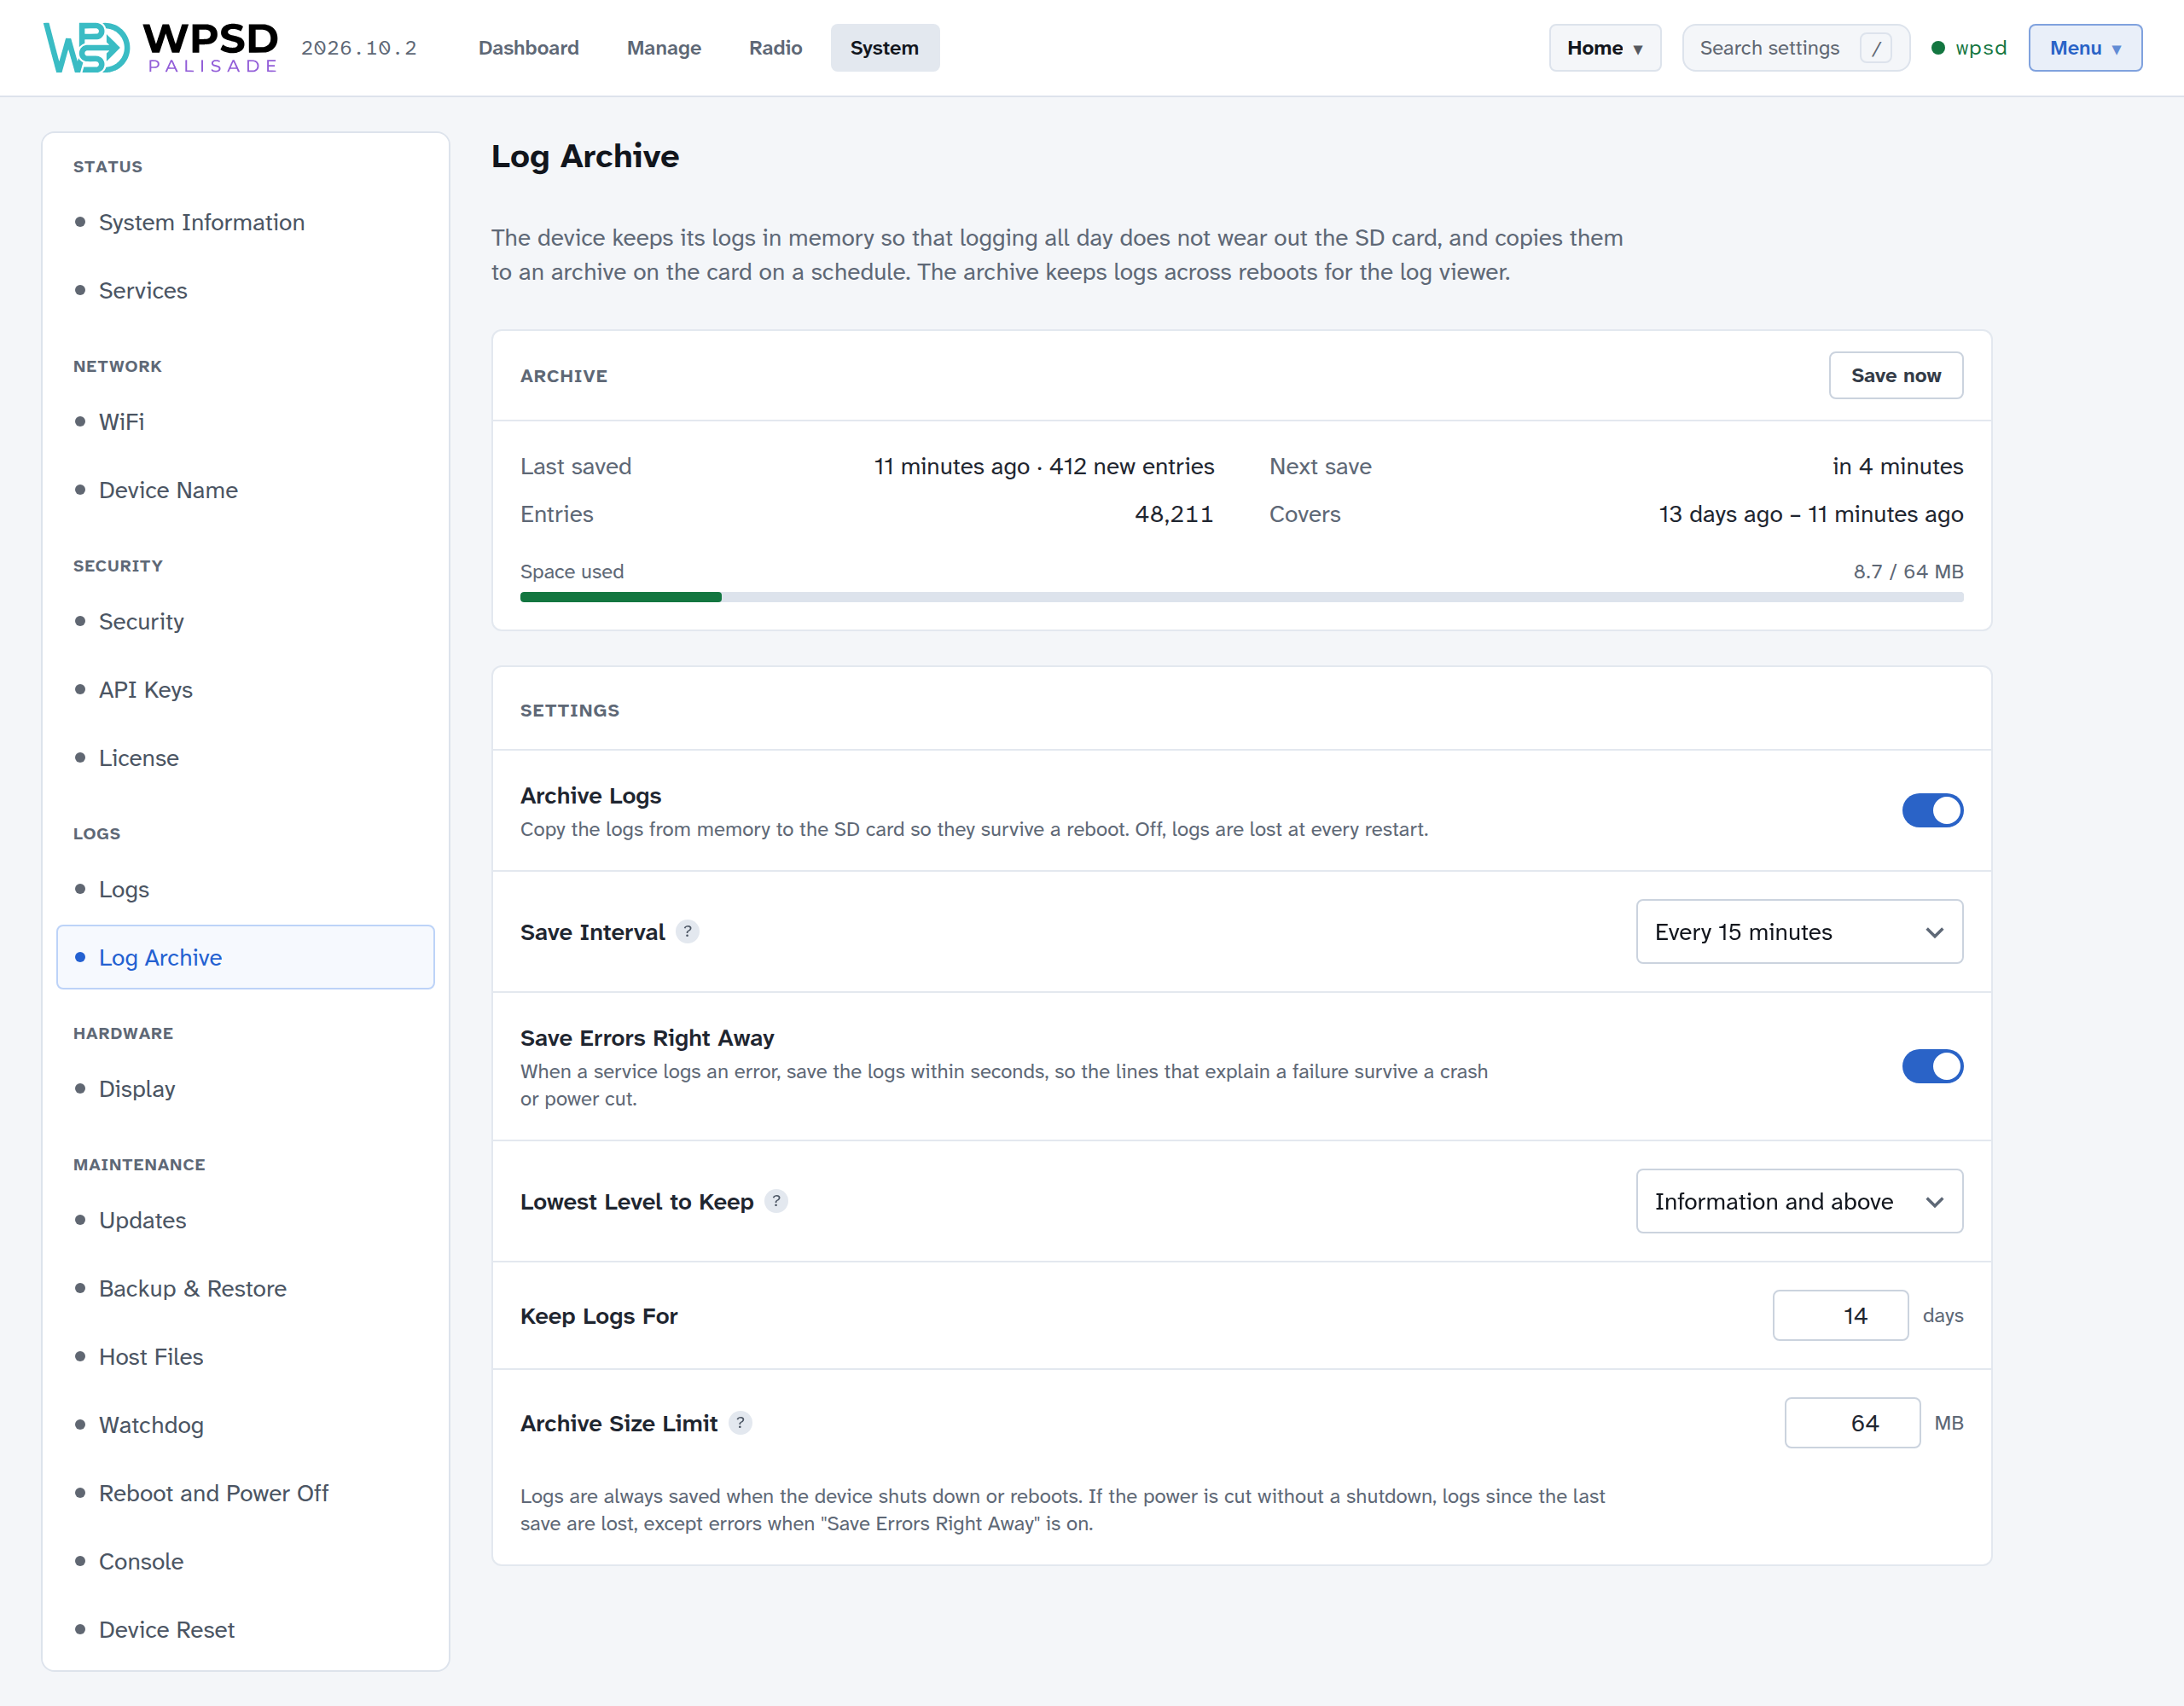Screen dimensions: 2184x1706
Task: Open Host Files page
Action: click(x=245, y=1357)
